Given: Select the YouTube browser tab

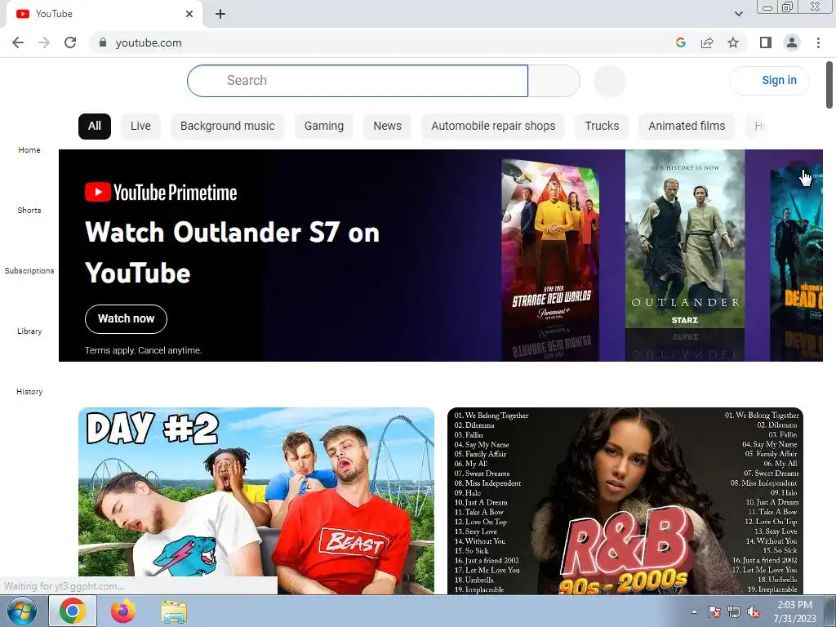Looking at the screenshot, I should click(104, 14).
